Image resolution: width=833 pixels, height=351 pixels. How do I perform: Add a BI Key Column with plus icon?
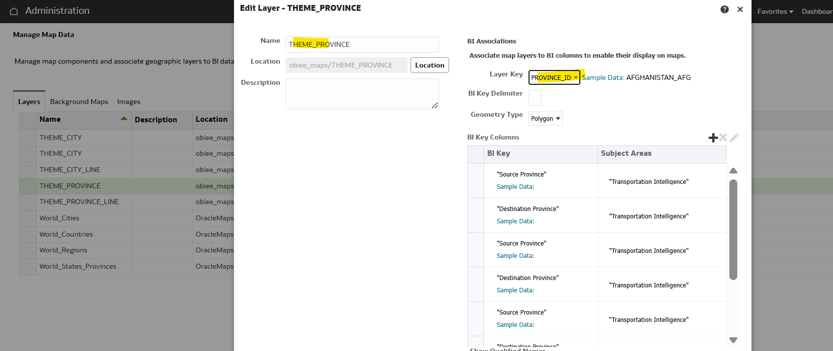713,138
